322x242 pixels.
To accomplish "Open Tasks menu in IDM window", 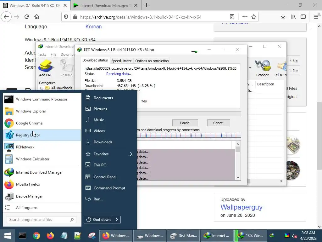I will 42,54.
